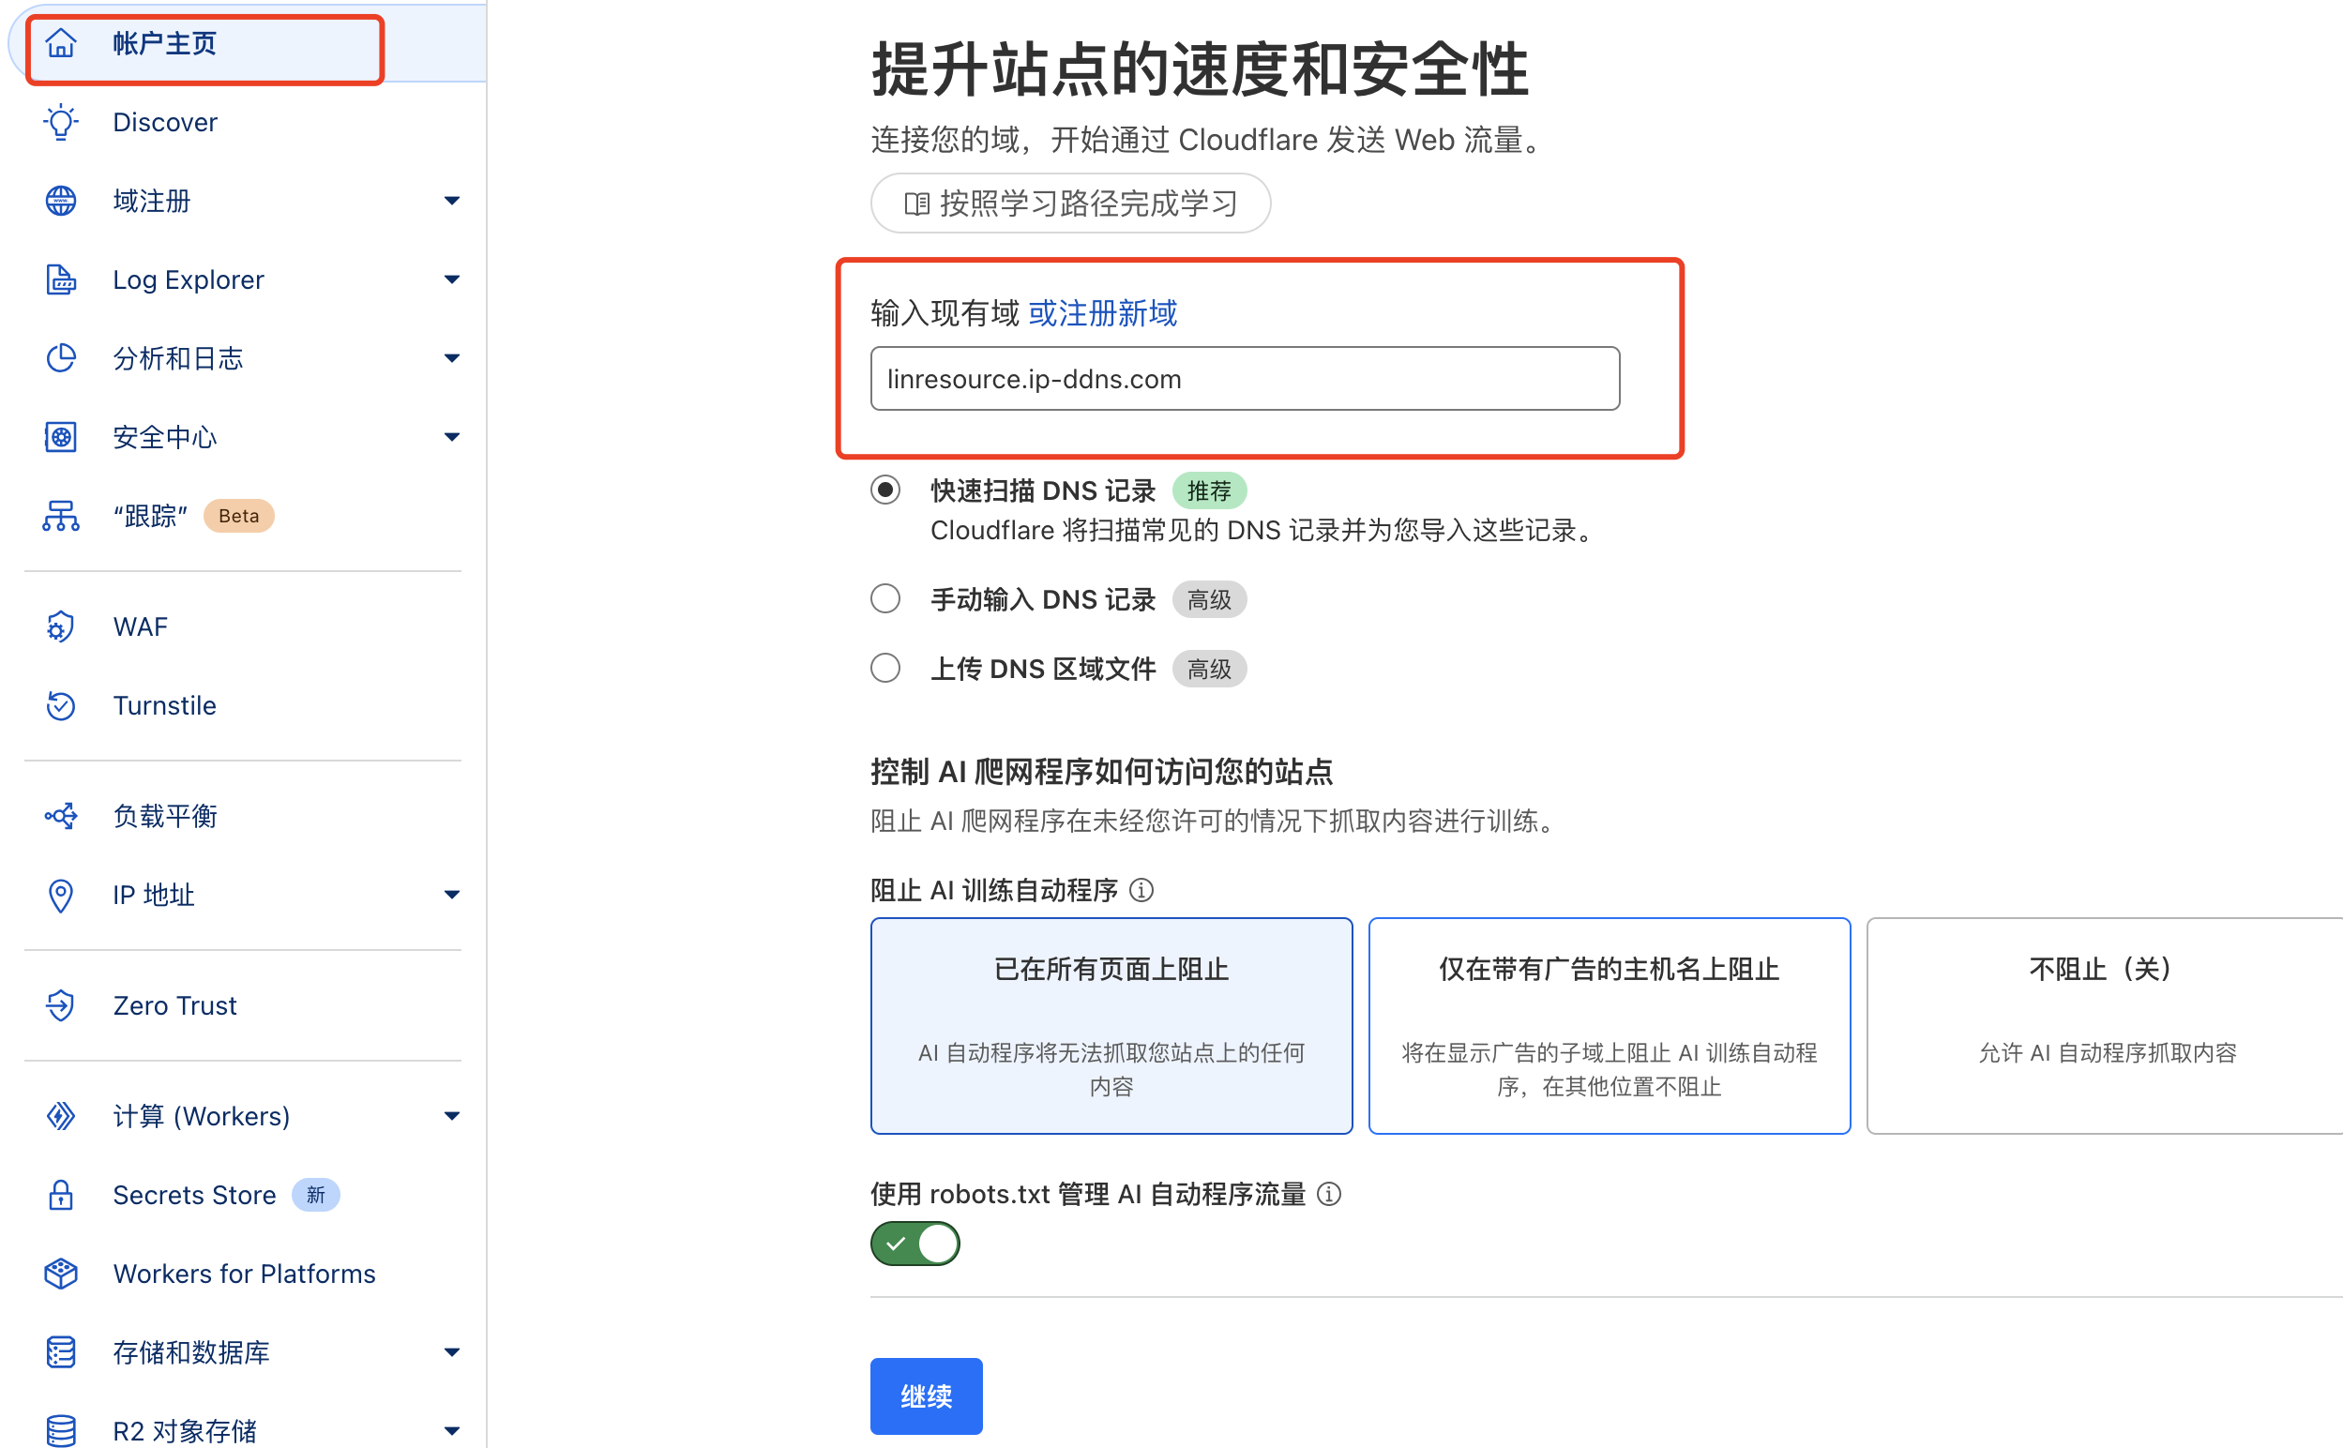Screen dimensions: 2343x1448
Task: Click the R2 对象存储 bucket icon
Action: click(60, 1432)
